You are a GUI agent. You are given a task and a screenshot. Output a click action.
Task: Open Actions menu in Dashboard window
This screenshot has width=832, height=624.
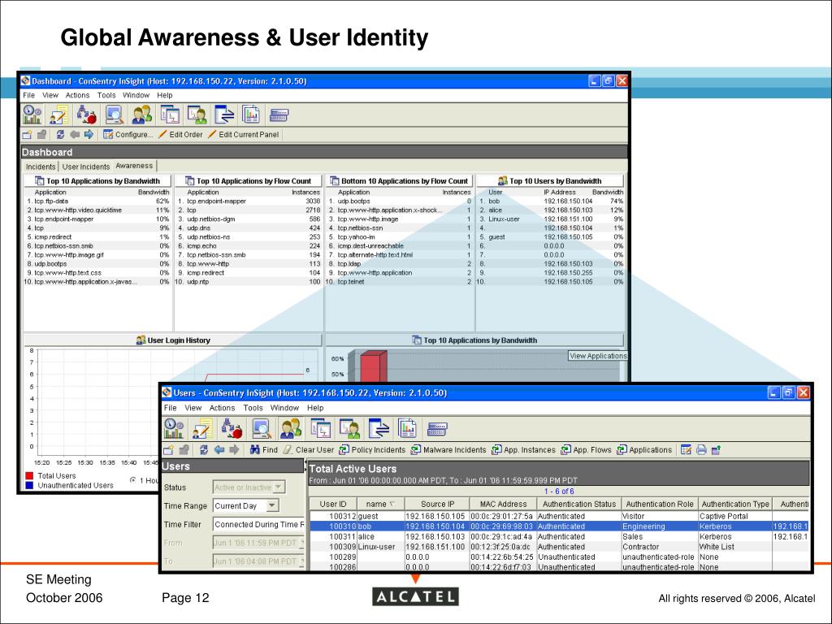(77, 95)
